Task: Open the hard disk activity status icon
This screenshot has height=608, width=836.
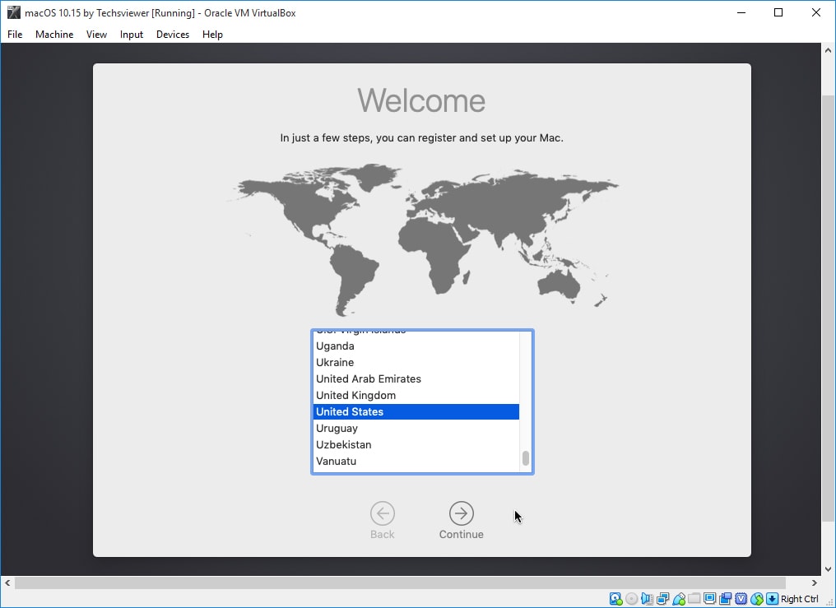Action: point(615,598)
